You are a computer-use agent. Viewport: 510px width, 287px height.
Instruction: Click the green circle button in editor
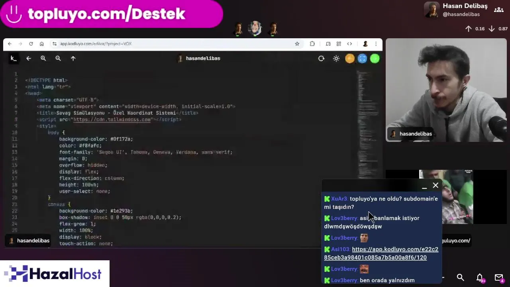[375, 59]
